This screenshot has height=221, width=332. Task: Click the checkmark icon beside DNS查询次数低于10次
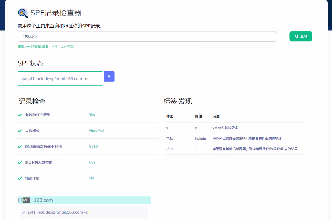pos(20,147)
